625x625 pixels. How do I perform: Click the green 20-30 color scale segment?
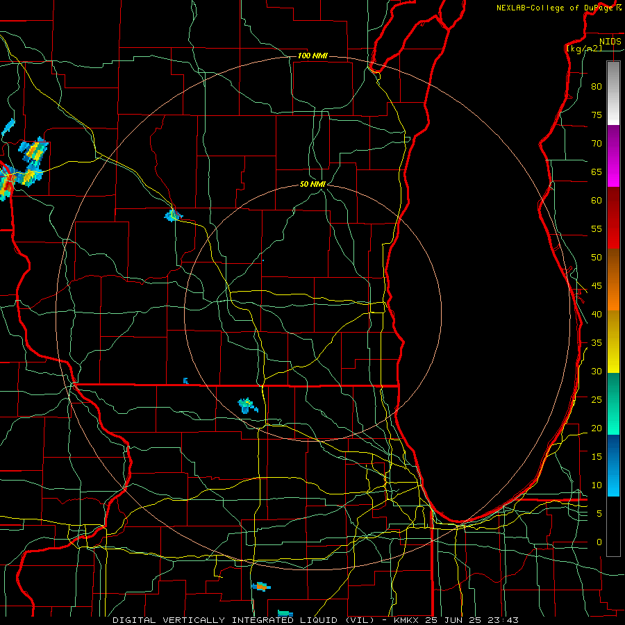click(613, 403)
